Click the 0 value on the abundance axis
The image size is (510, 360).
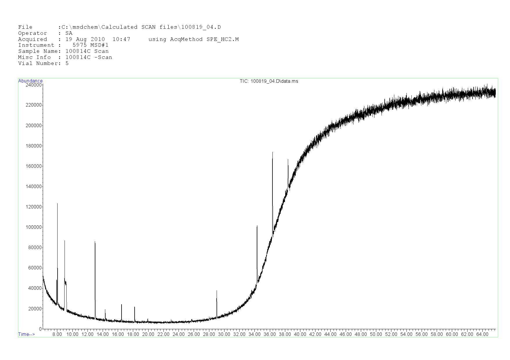pos(40,329)
